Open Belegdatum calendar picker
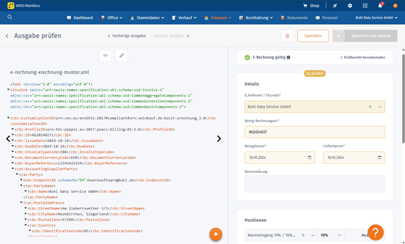Image resolution: width=405 pixels, height=244 pixels. pos(309,158)
